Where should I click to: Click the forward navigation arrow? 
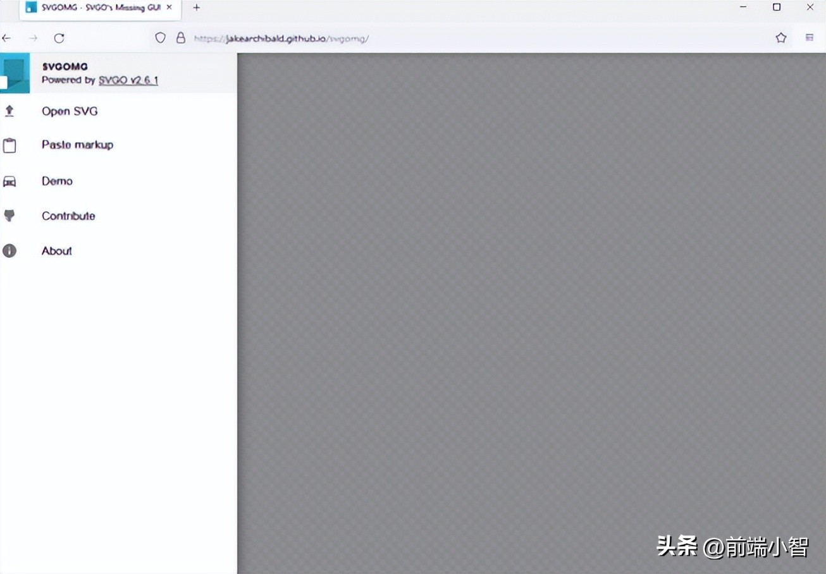33,38
